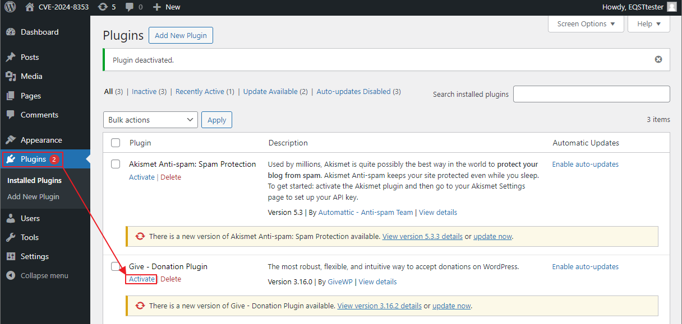Viewport: 682px width, 324px height.
Task: Dismiss the Plugin deactivated notice
Action: tap(658, 59)
